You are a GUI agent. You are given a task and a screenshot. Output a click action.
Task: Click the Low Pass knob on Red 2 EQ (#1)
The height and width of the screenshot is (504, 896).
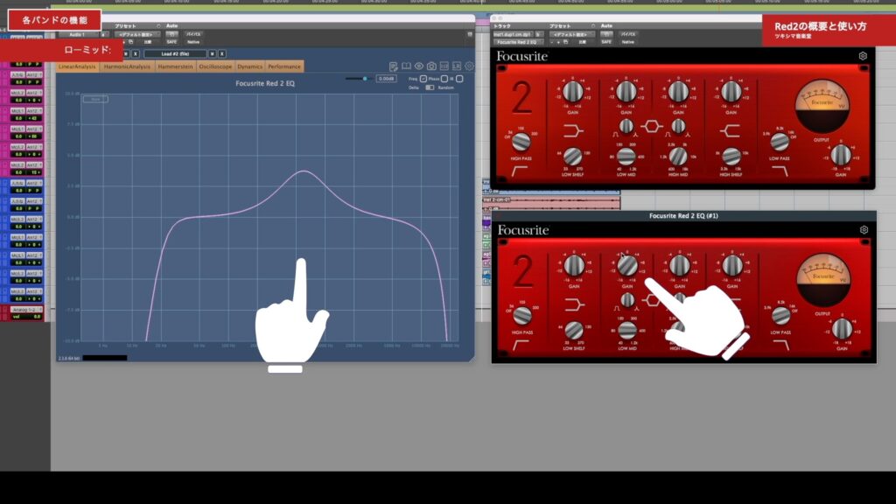click(780, 316)
